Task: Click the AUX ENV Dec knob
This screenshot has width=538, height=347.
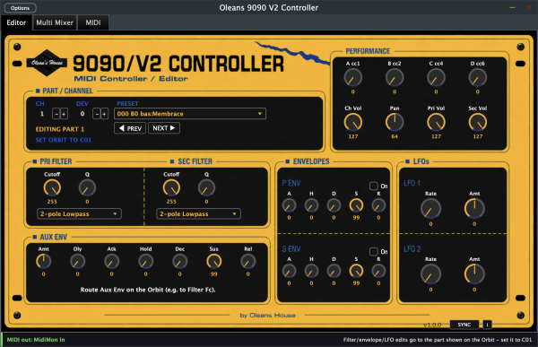Action: click(180, 262)
